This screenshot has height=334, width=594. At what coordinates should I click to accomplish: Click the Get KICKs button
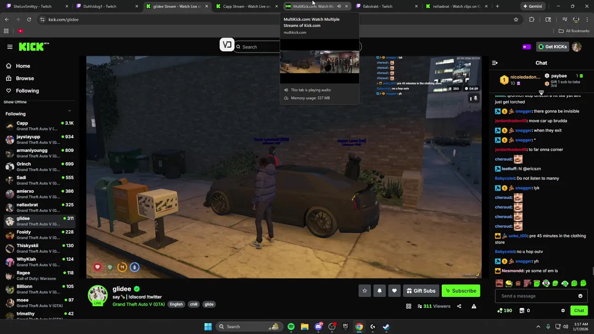coord(552,47)
